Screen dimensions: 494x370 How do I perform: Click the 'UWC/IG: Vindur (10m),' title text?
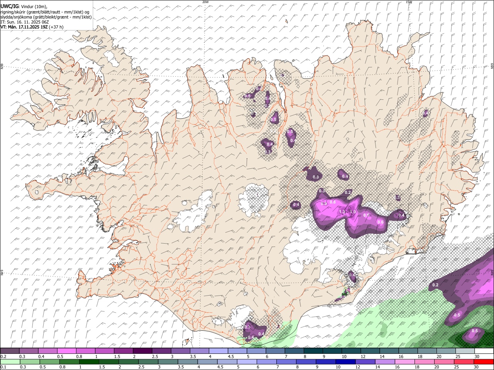(24, 7)
